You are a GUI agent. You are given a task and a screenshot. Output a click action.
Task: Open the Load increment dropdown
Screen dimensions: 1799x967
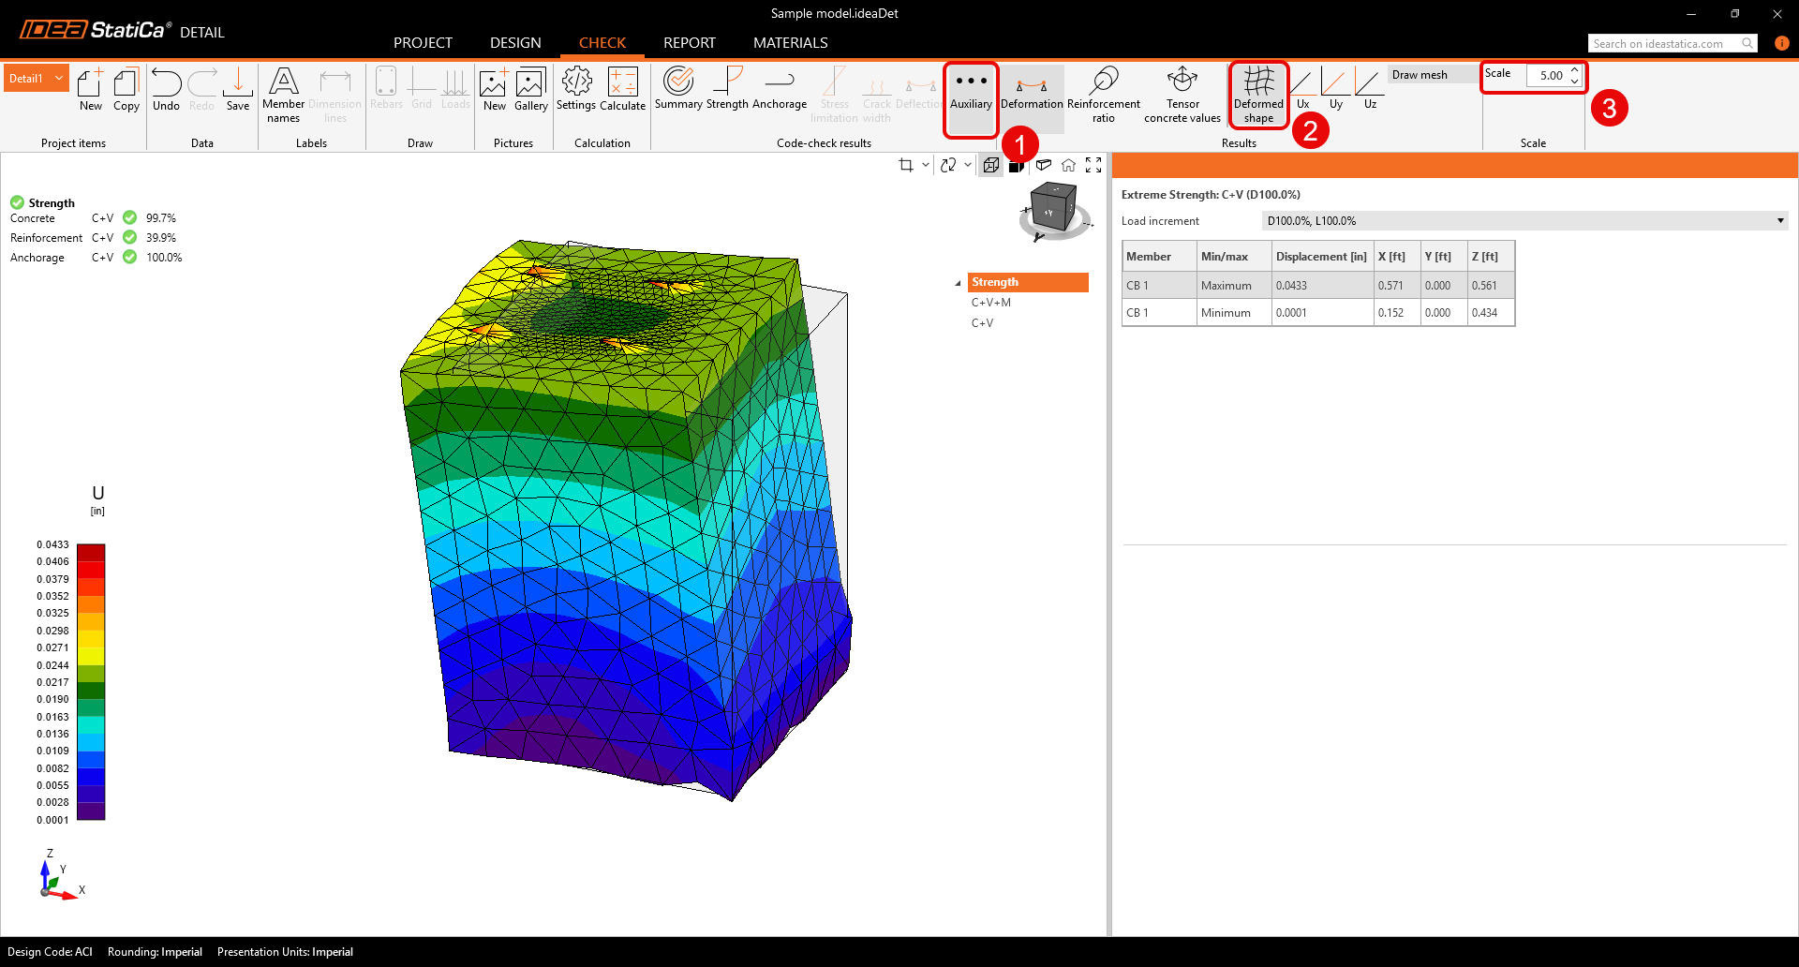[x=1524, y=221]
